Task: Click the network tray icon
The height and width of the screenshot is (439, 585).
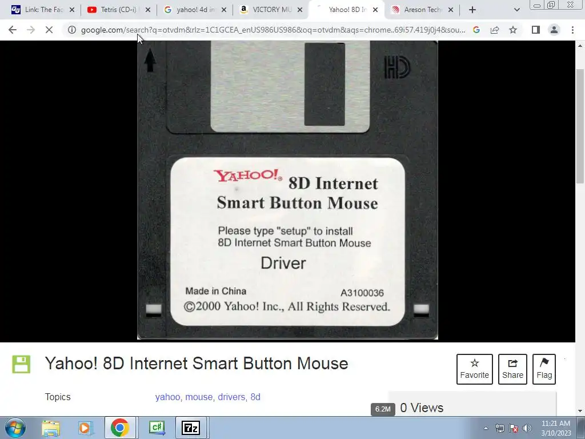Action: [x=499, y=428]
